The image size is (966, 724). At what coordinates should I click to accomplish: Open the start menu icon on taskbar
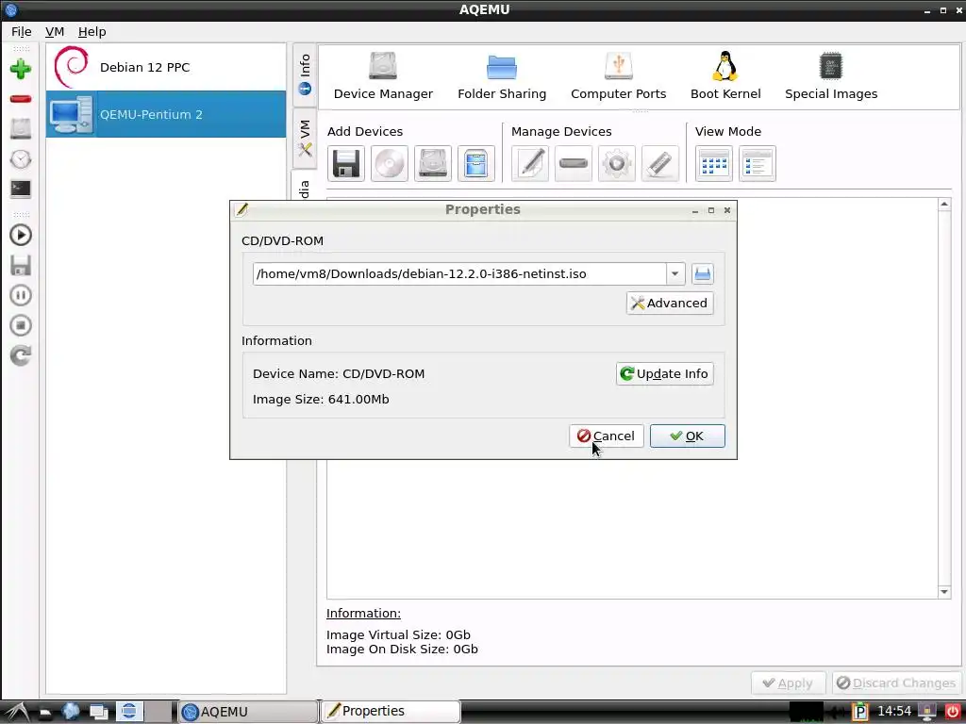click(x=17, y=712)
